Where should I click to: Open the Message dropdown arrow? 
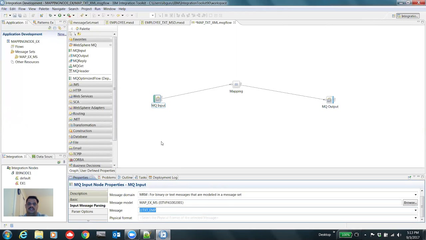point(415,210)
